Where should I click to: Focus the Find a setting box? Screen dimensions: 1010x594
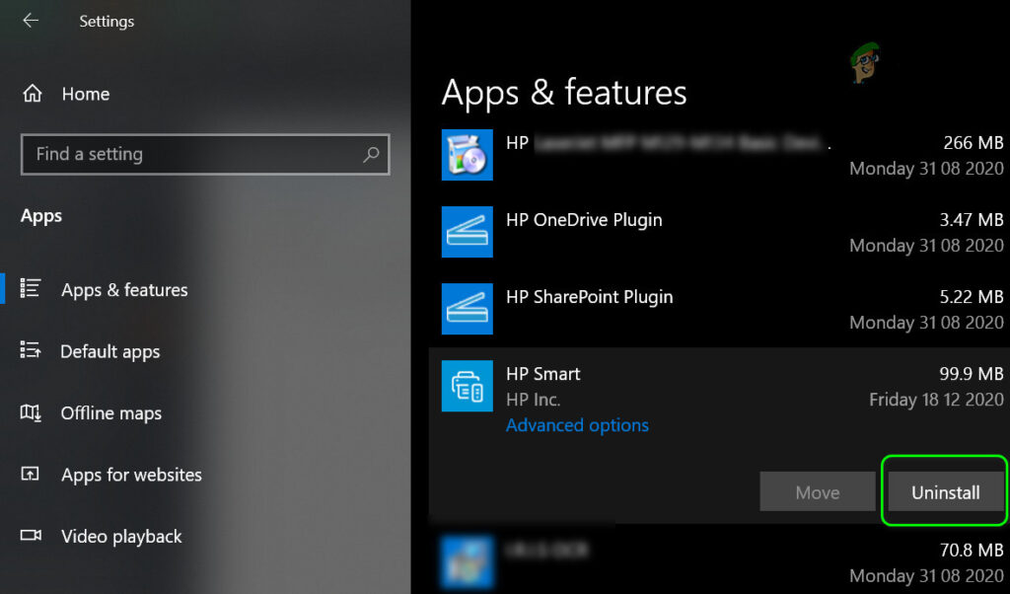[205, 154]
